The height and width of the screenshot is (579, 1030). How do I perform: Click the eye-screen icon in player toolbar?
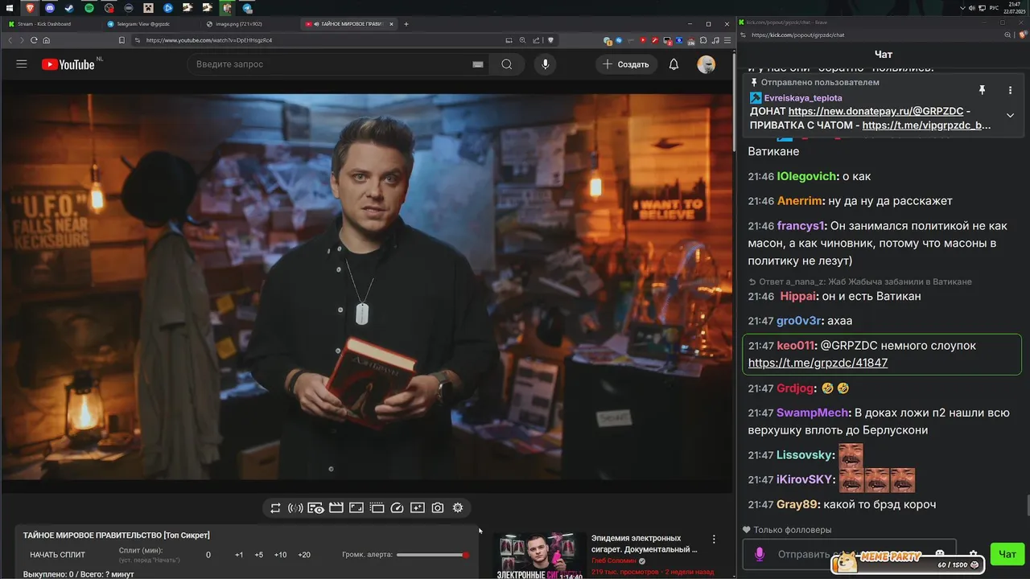click(x=315, y=507)
